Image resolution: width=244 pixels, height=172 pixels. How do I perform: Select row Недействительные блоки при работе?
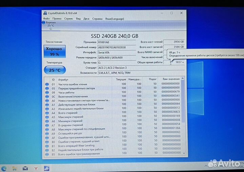[x=113, y=149]
